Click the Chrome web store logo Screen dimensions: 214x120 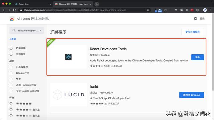(x=12, y=19)
